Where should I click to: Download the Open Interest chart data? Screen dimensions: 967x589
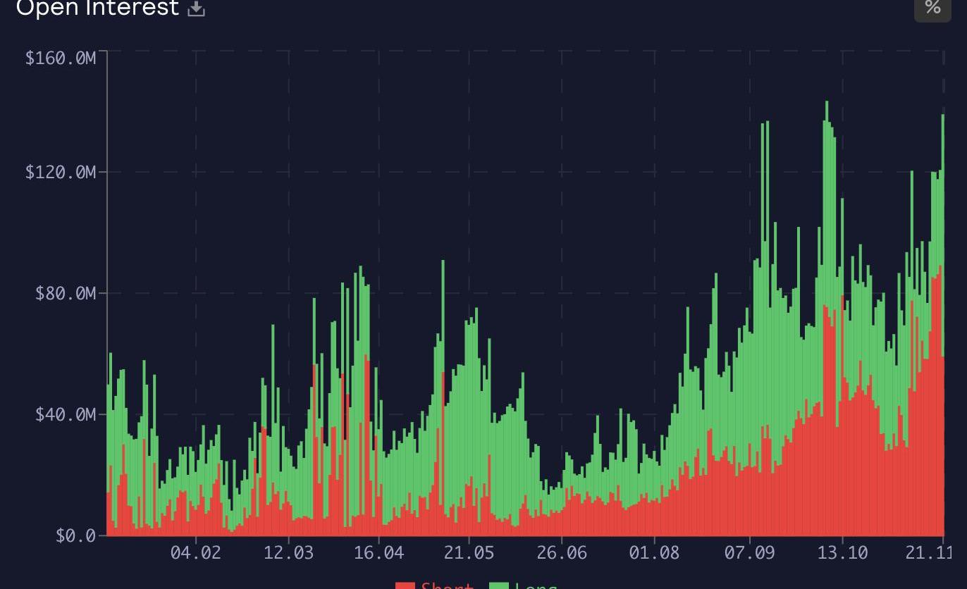(x=197, y=8)
